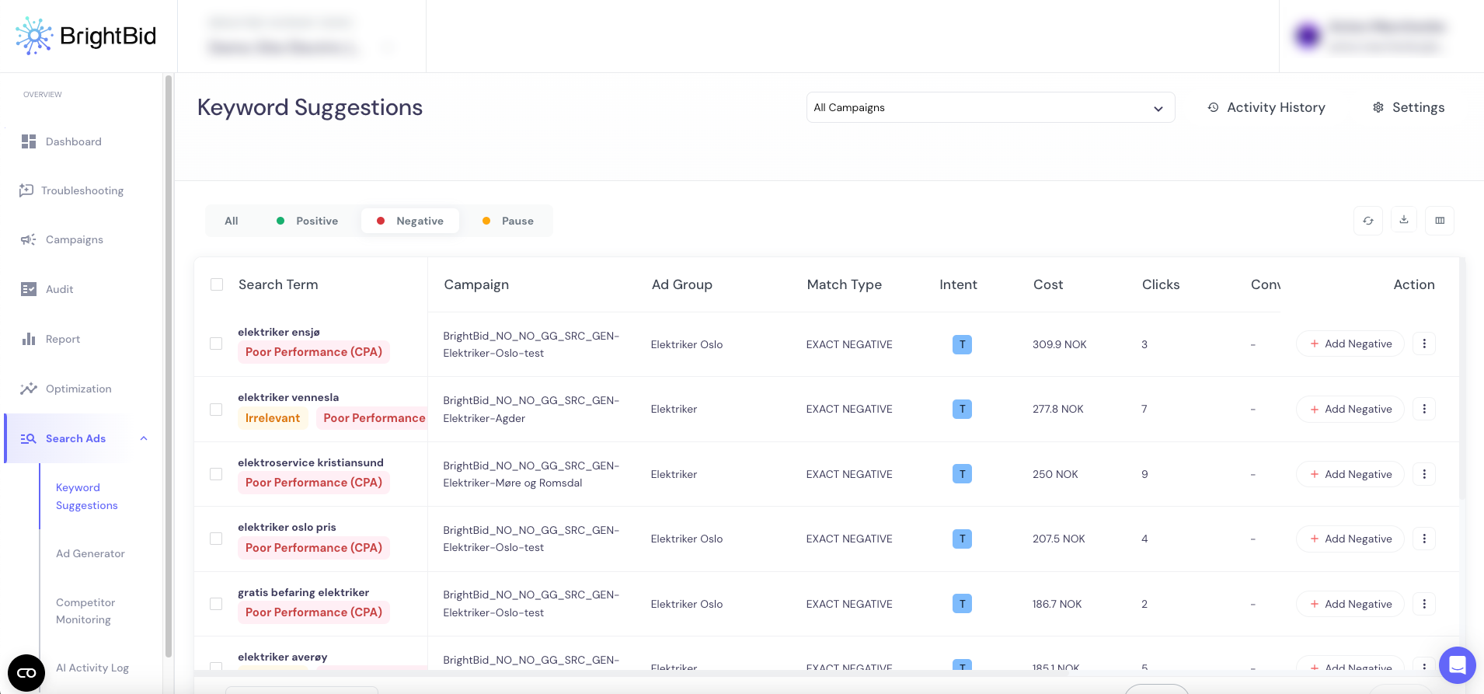Check the elektriker ensjø row checkbox
The image size is (1484, 694).
coord(216,344)
